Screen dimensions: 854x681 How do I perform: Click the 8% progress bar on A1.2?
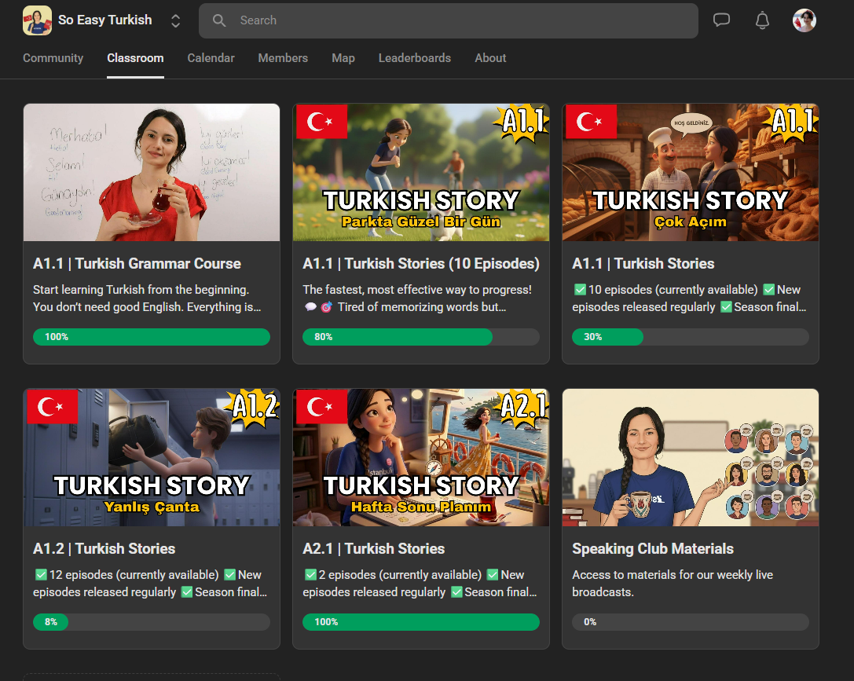coord(151,622)
